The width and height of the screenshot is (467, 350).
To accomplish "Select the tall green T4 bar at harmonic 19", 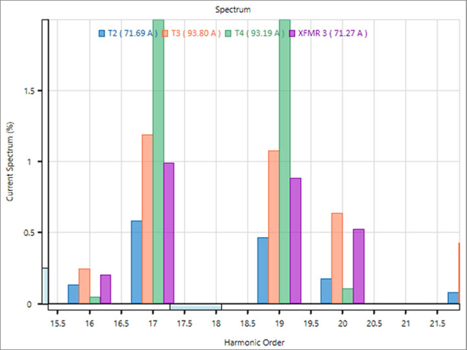I will 284,162.
